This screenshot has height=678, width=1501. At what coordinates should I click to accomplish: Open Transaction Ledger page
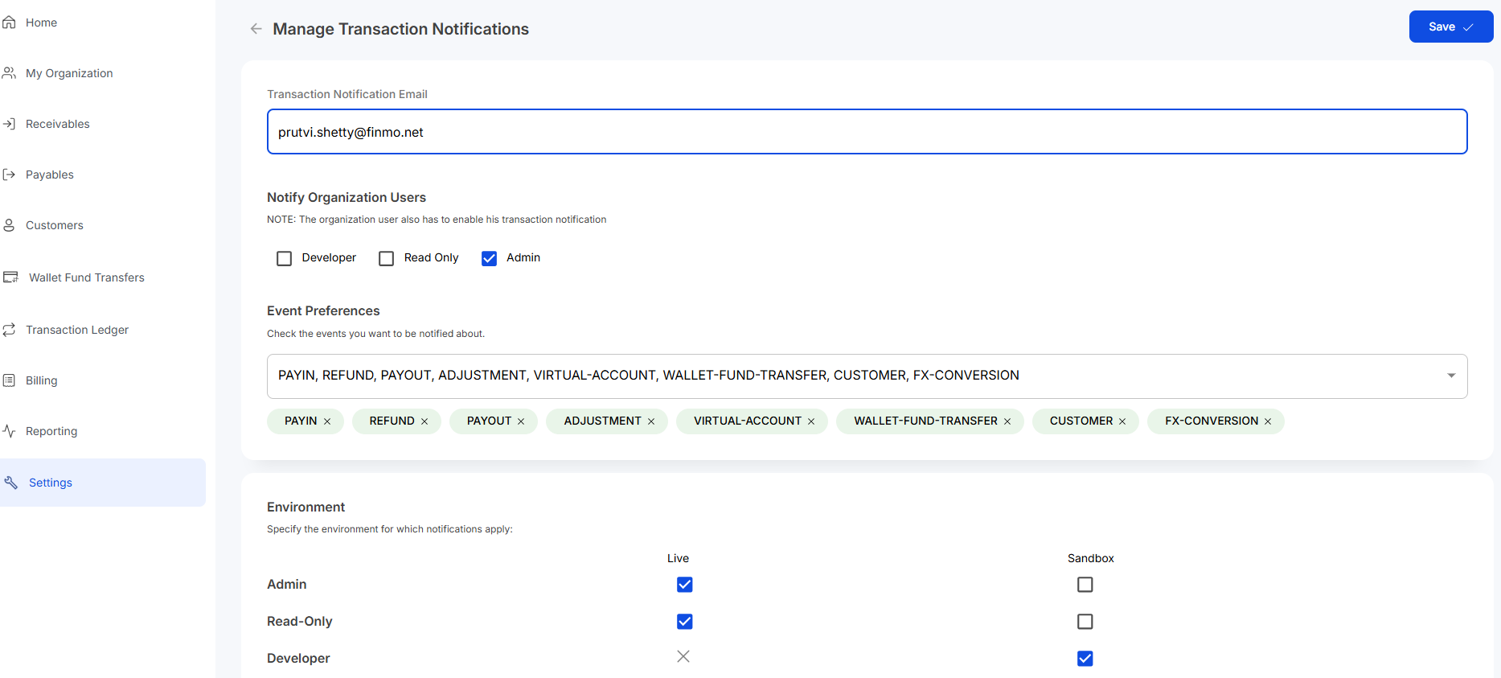tap(77, 330)
